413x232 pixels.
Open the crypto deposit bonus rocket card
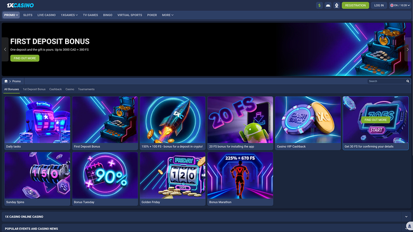click(173, 123)
